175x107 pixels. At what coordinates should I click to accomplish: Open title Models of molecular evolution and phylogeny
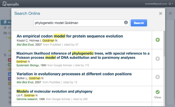pos(54,91)
